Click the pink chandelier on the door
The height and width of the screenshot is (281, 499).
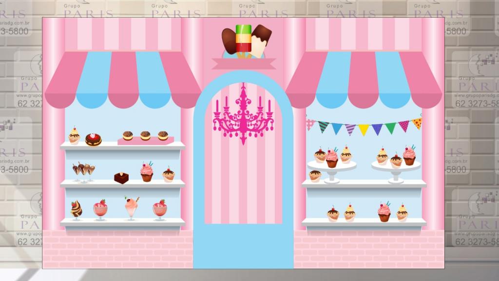click(243, 116)
